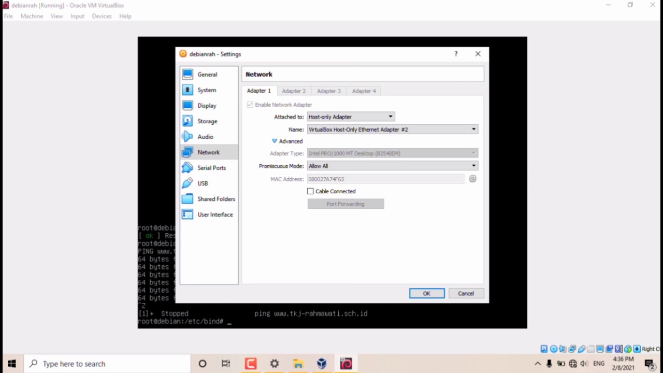
Task: Open the Serial Ports settings category
Action: pos(209,168)
